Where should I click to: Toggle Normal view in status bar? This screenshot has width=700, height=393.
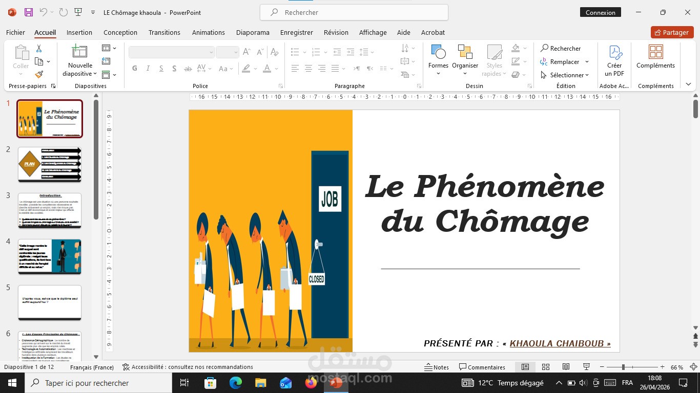tap(525, 367)
